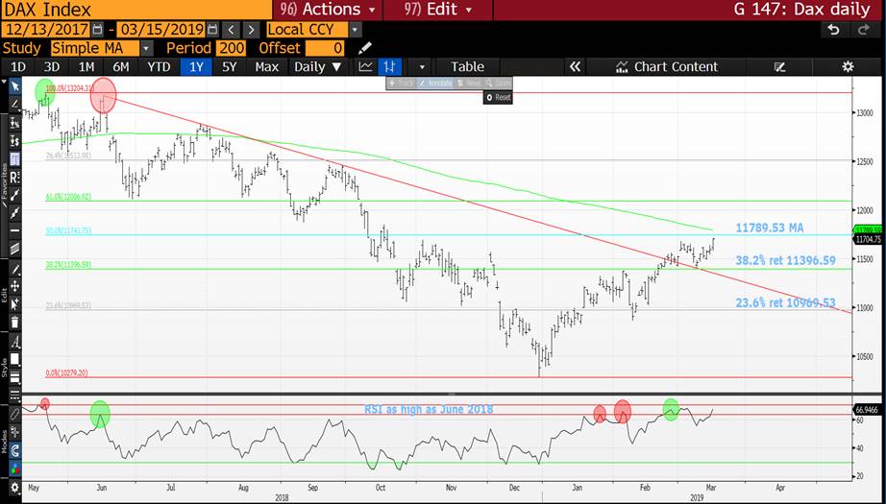Select the trend line tool

pos(14,195)
